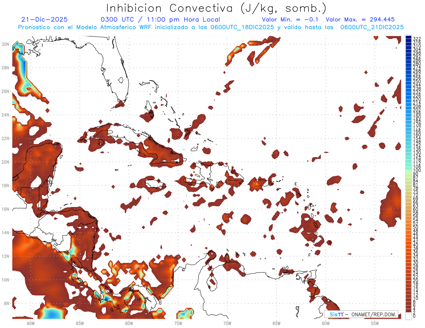Click the title "Inhibicion Convectiva (J/kg, somb.)"
The image size is (425, 328).
click(216, 8)
